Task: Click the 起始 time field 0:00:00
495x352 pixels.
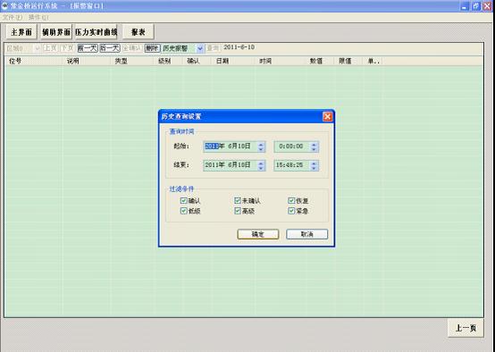Action: coord(296,147)
